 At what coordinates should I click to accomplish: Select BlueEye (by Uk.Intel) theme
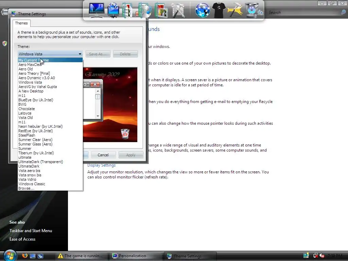pos(50,100)
